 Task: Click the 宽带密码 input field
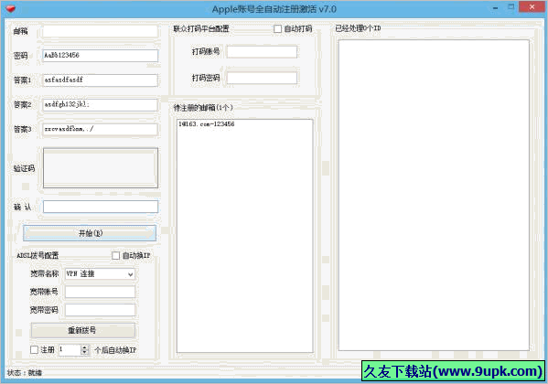click(100, 310)
